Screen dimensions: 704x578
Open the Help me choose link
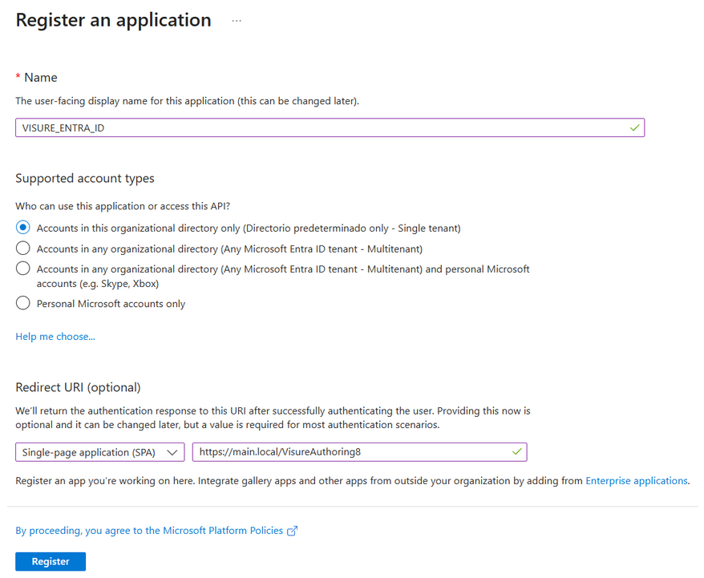click(x=55, y=337)
